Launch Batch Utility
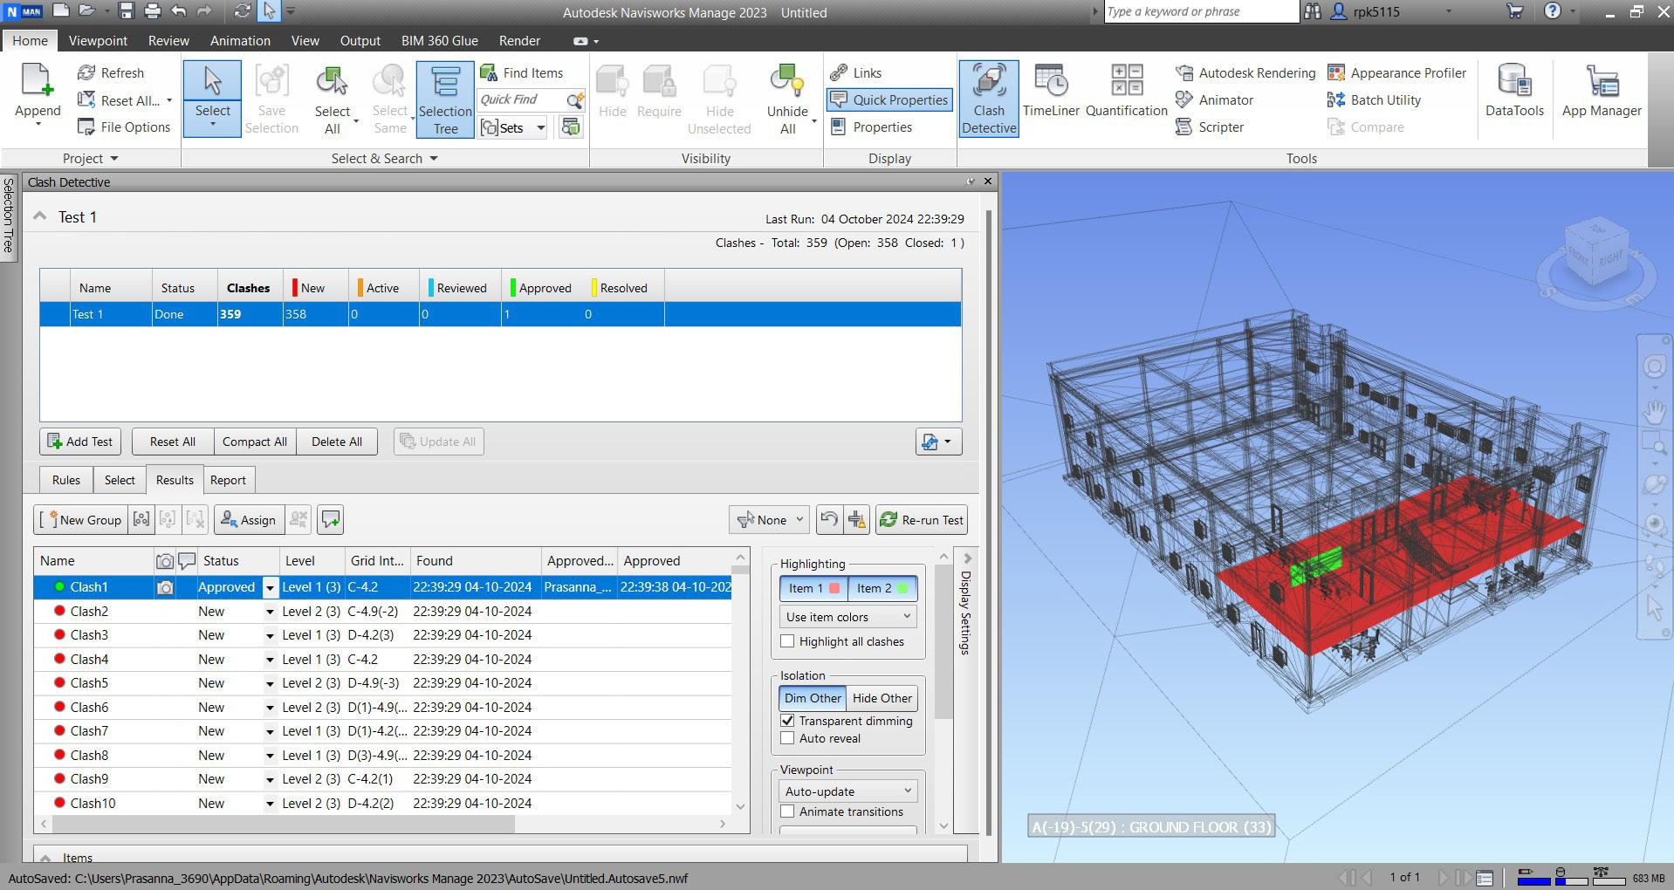 click(x=1374, y=100)
